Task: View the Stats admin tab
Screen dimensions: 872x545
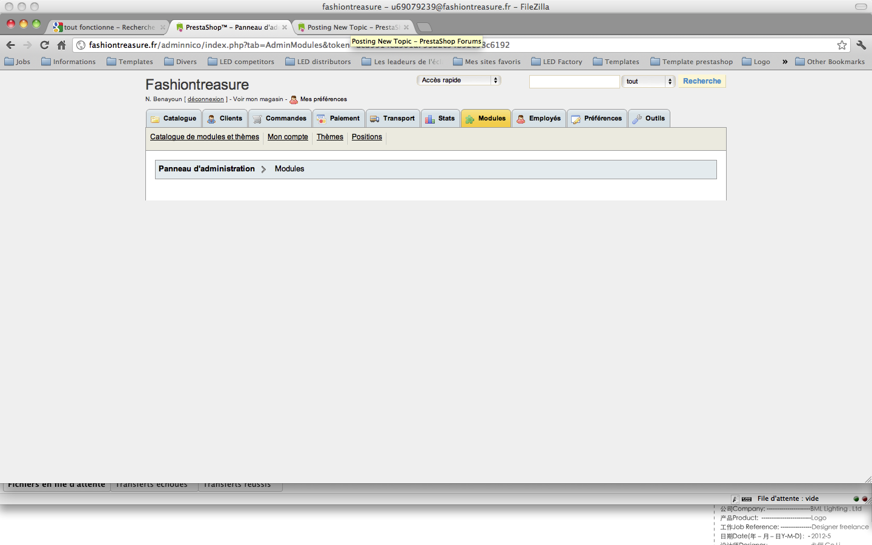Action: point(440,119)
